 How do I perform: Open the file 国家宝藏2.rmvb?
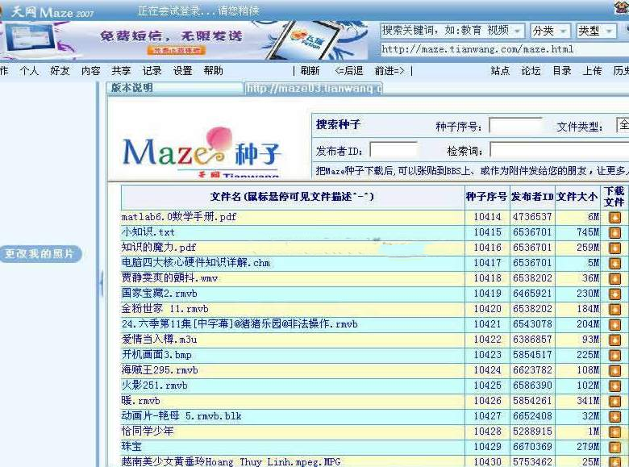159,294
